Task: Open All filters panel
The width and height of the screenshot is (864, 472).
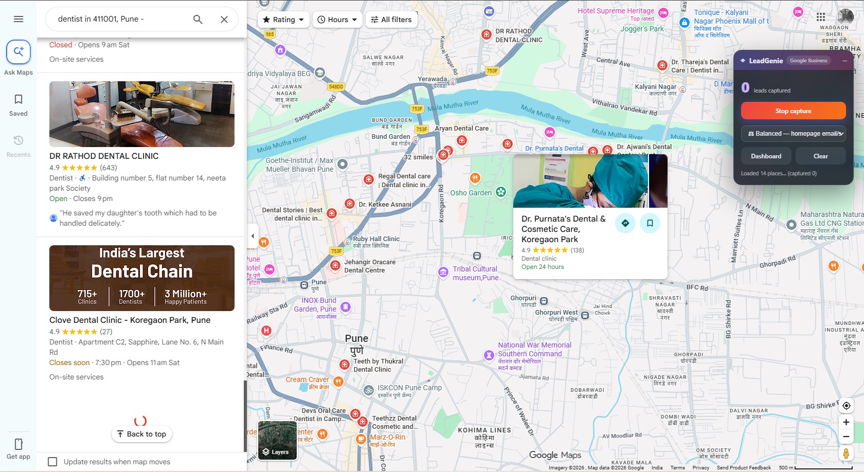Action: (391, 20)
